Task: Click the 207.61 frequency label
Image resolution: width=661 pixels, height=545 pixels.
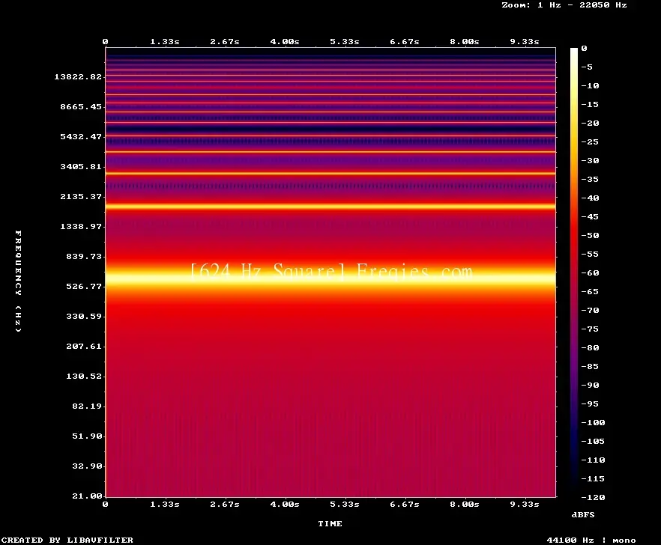Action: 84,346
